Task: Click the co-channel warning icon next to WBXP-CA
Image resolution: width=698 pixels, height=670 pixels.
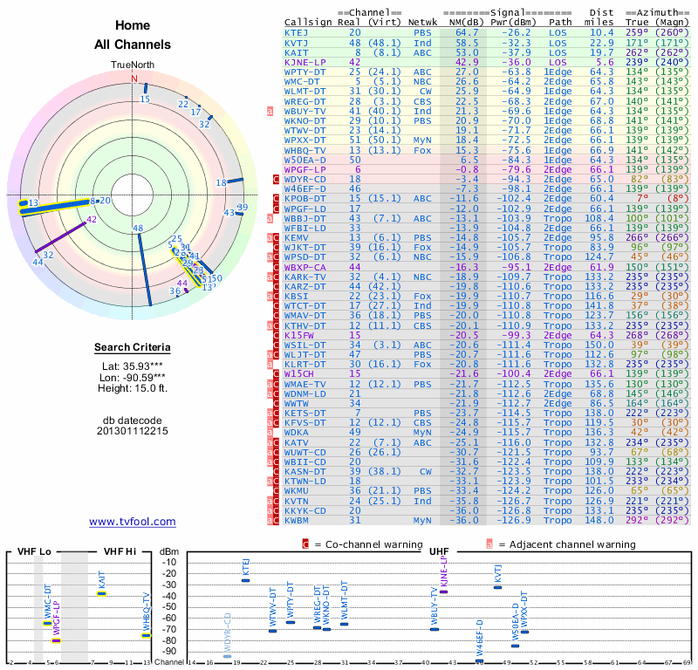Action: 277,266
